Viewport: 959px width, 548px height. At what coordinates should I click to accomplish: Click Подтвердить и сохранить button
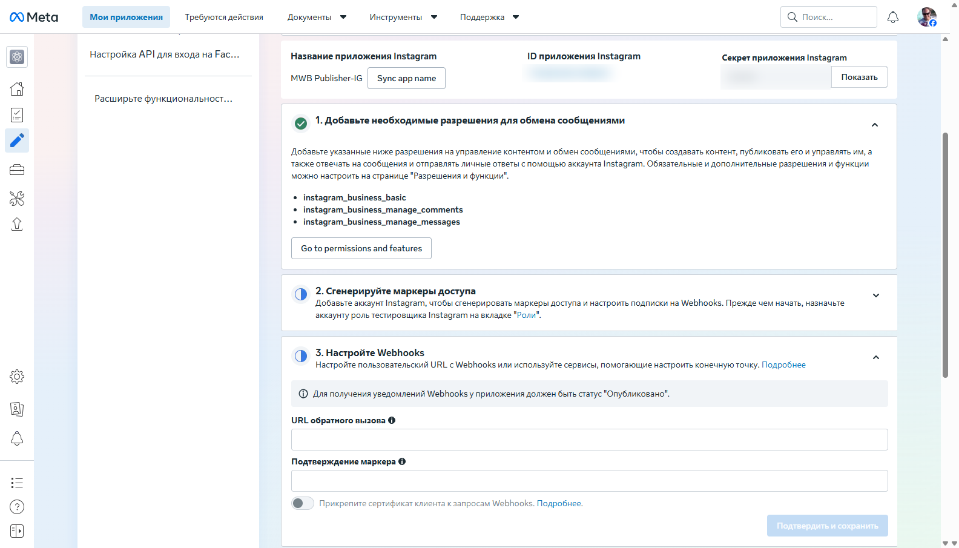pos(828,526)
